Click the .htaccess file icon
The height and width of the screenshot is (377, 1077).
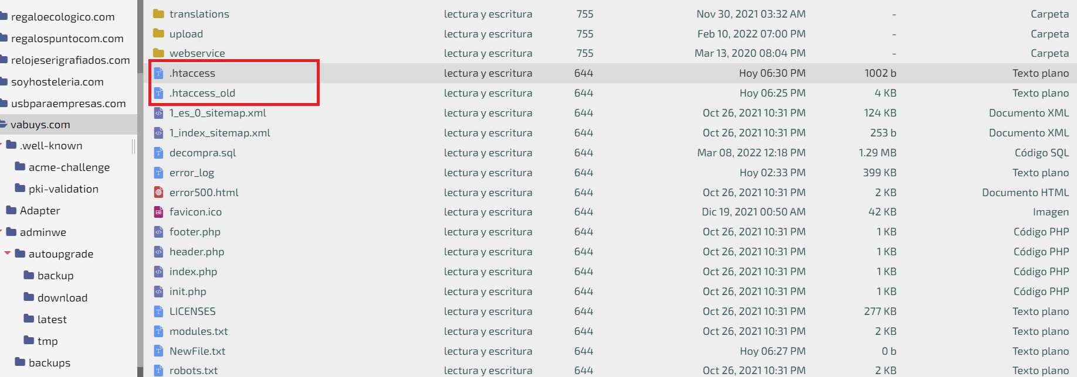coord(158,73)
